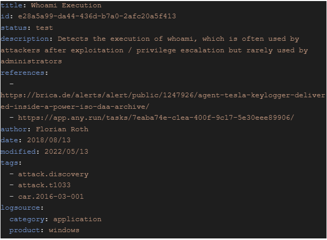The width and height of the screenshot is (327, 240).
Task: Click the attack.t1033 tag
Action: click(x=44, y=185)
